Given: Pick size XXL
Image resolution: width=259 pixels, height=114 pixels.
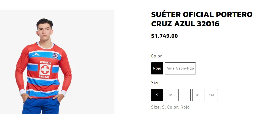Looking at the screenshot, I should [212, 95].
